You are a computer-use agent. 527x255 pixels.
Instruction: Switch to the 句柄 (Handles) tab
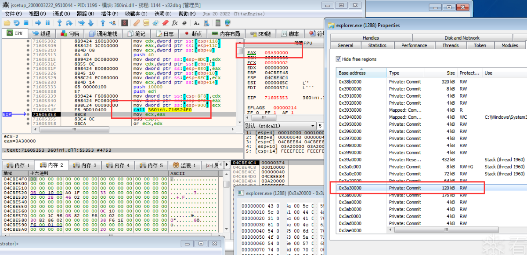[x=69, y=33]
